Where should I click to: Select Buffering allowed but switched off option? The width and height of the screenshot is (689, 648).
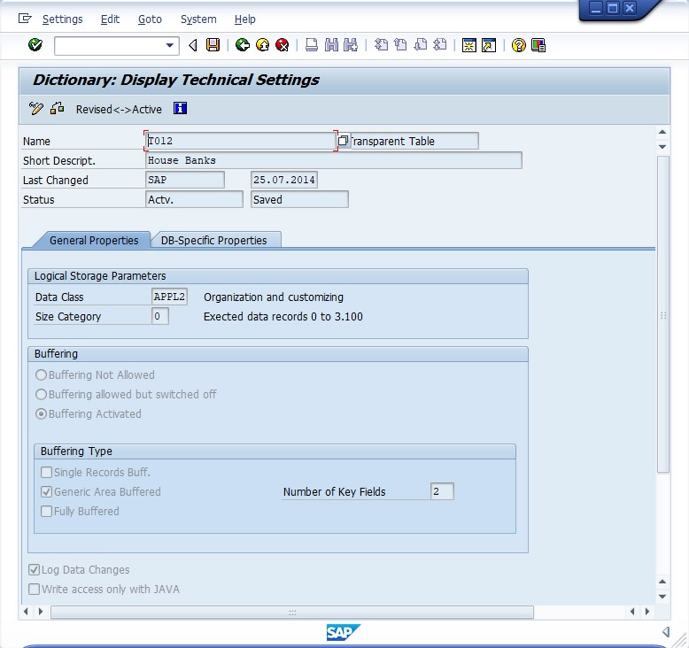(41, 394)
